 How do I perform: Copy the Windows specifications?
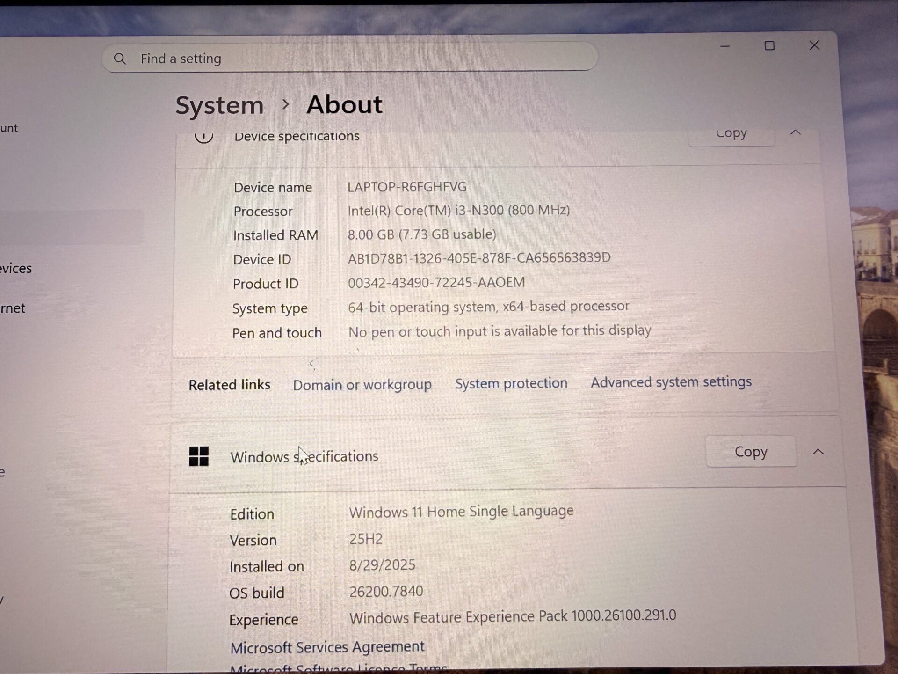751,452
